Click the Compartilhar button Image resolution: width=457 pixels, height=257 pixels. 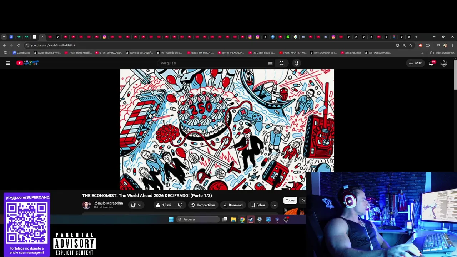tap(203, 205)
